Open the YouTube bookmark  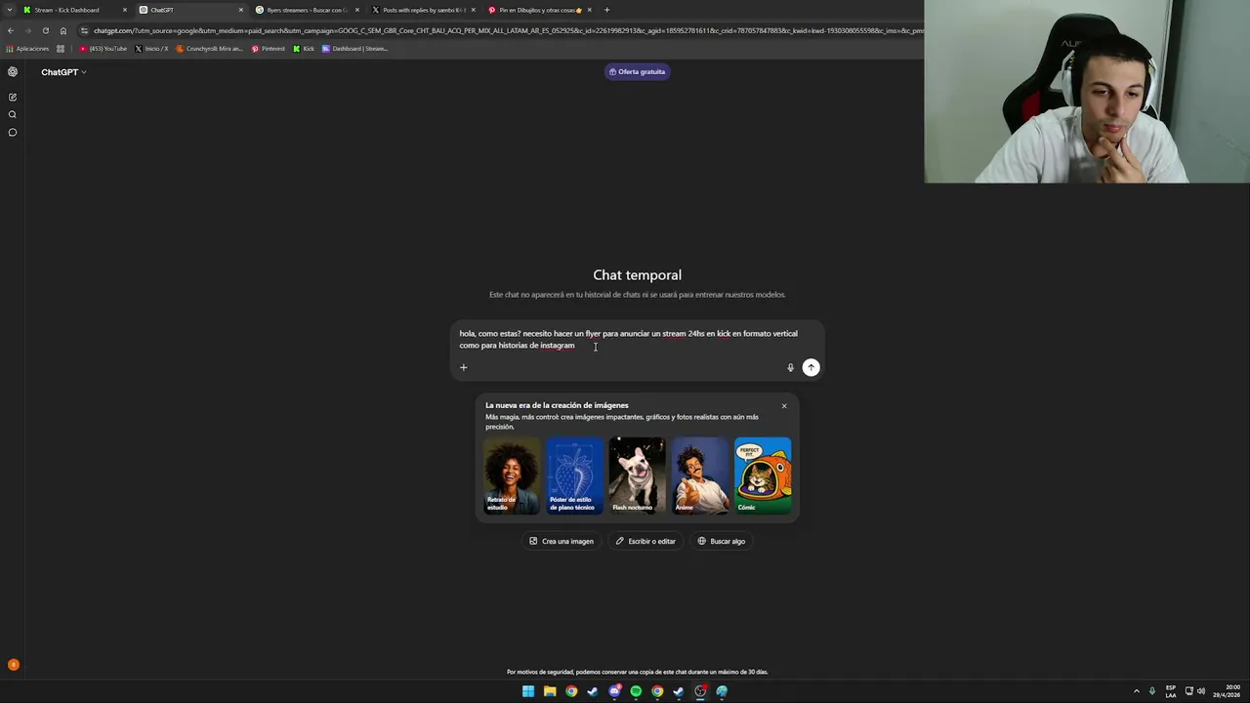pyautogui.click(x=104, y=49)
